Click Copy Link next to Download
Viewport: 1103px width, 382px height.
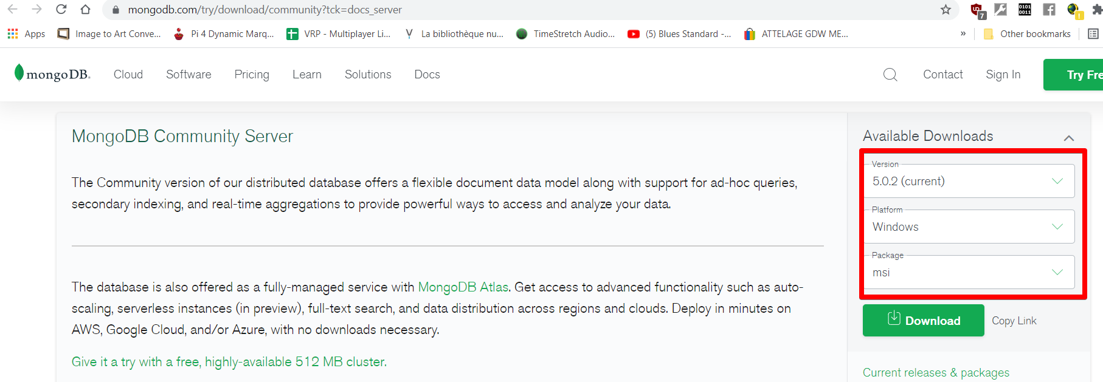coord(1014,321)
